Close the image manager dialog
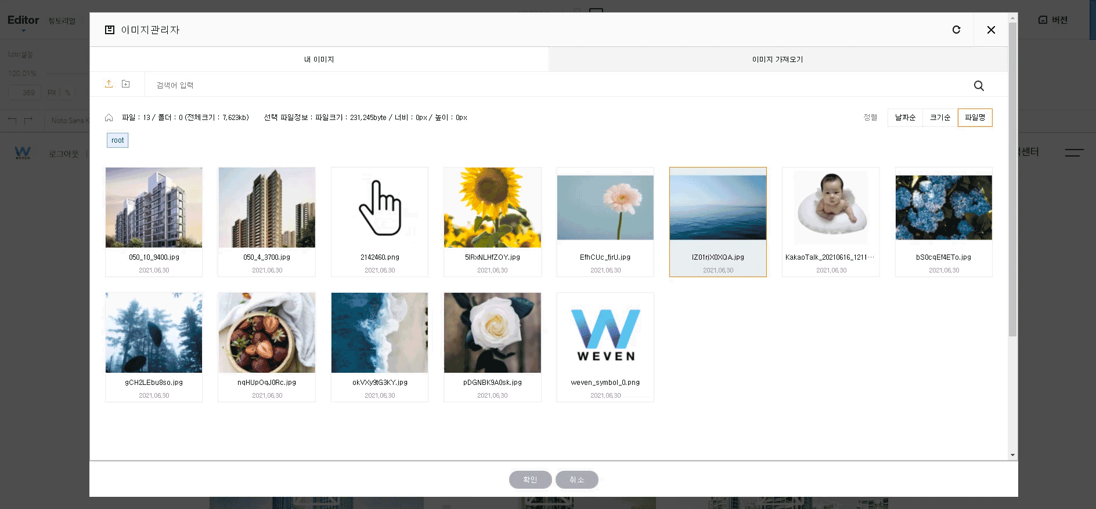The width and height of the screenshot is (1096, 509). click(991, 30)
